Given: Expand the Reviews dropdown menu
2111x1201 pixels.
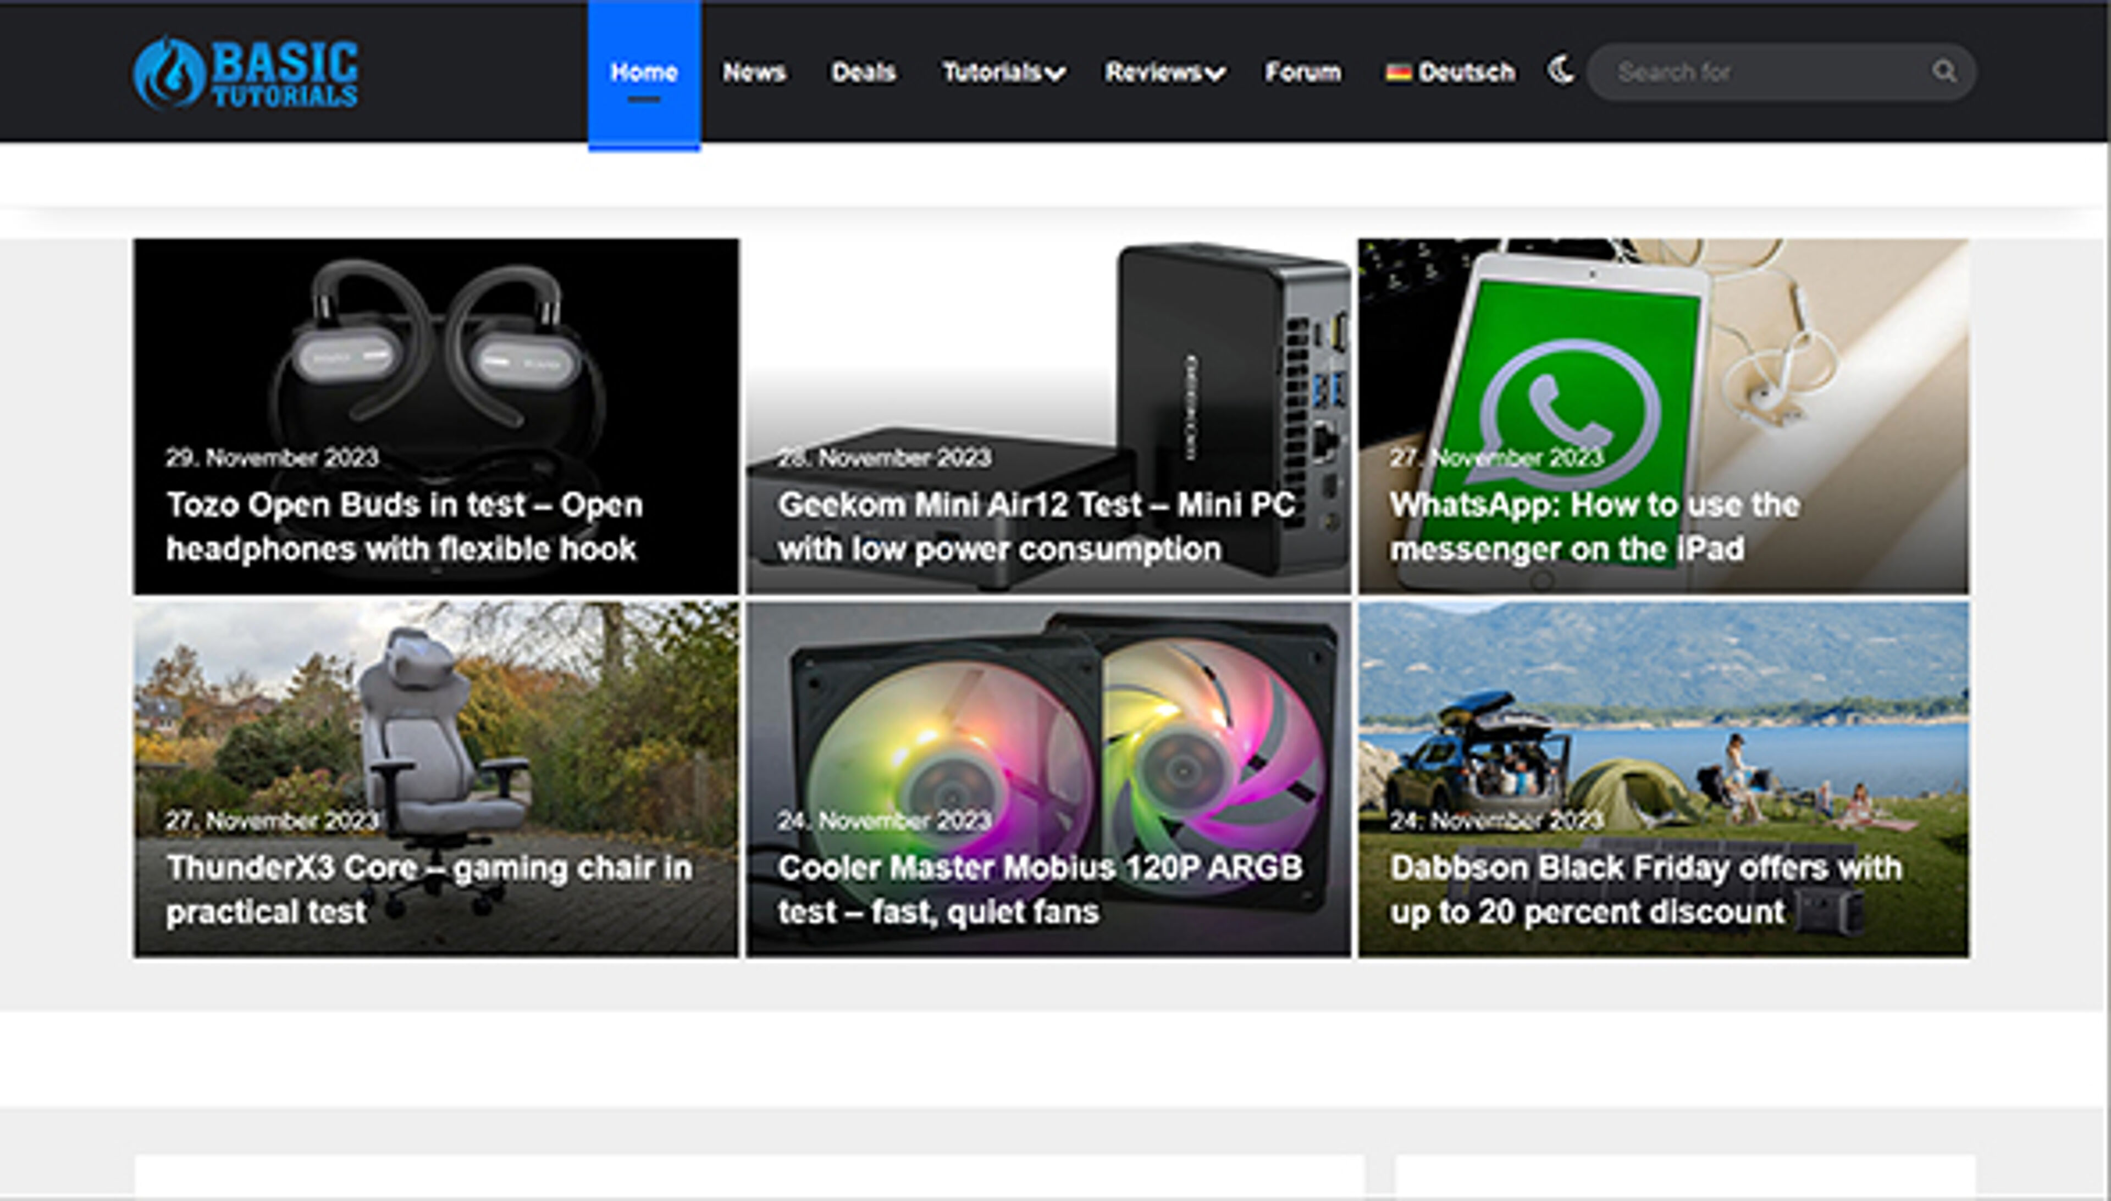Looking at the screenshot, I should [x=1164, y=73].
